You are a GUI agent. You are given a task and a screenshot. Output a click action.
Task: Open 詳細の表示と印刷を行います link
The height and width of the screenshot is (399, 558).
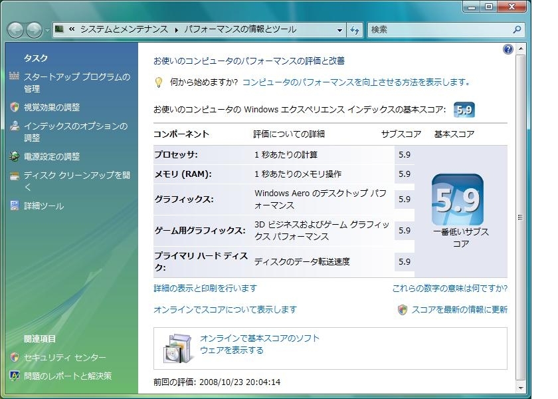[x=205, y=288]
